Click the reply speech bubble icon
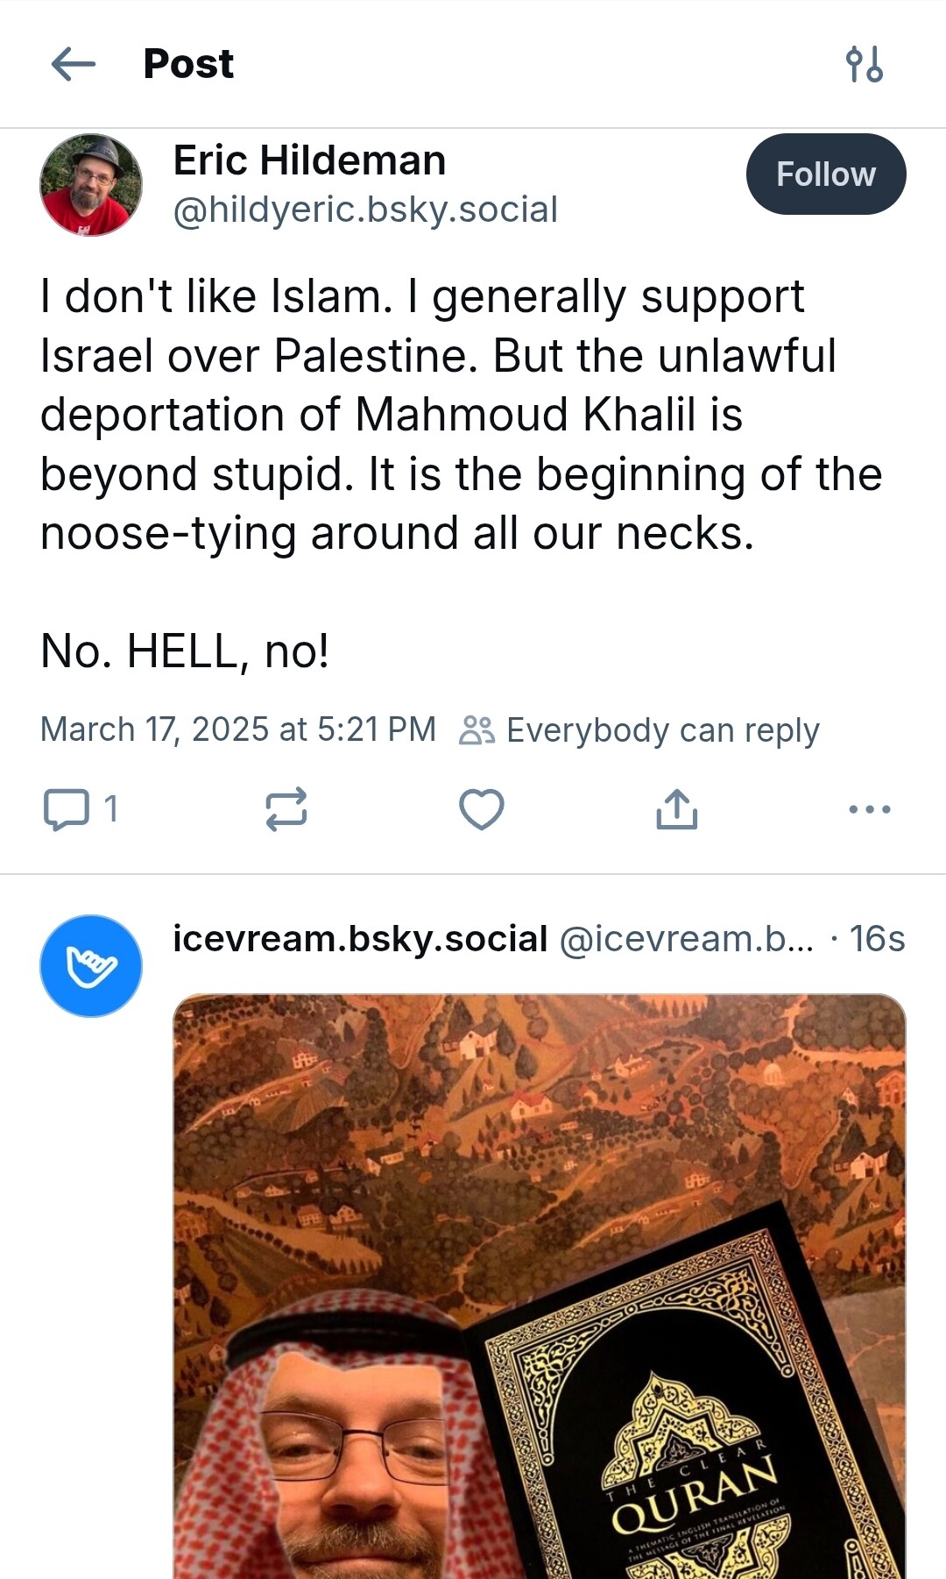Image resolution: width=946 pixels, height=1579 pixels. coord(67,809)
